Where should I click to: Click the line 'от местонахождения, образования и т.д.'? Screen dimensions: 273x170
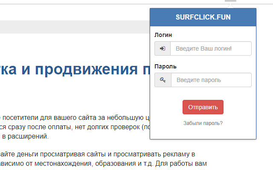tap(89, 163)
